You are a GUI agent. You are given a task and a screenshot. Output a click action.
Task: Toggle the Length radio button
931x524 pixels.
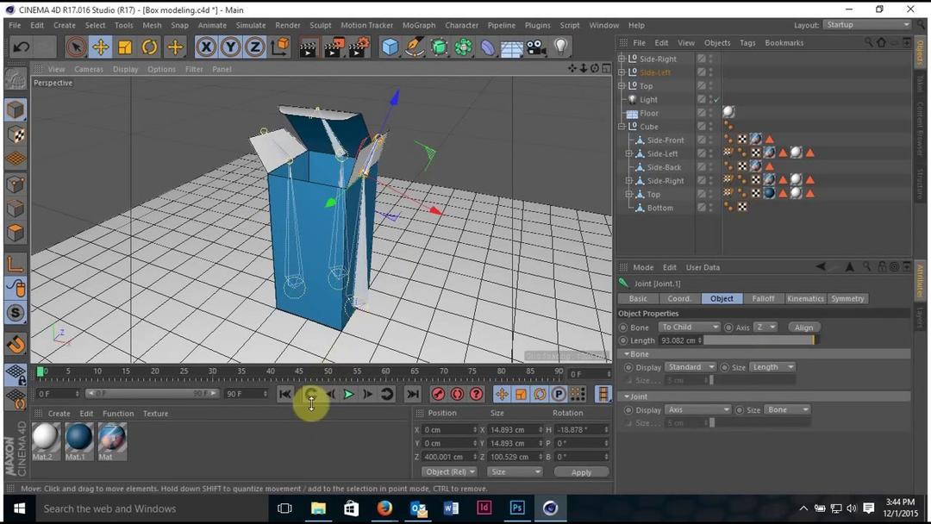click(623, 340)
